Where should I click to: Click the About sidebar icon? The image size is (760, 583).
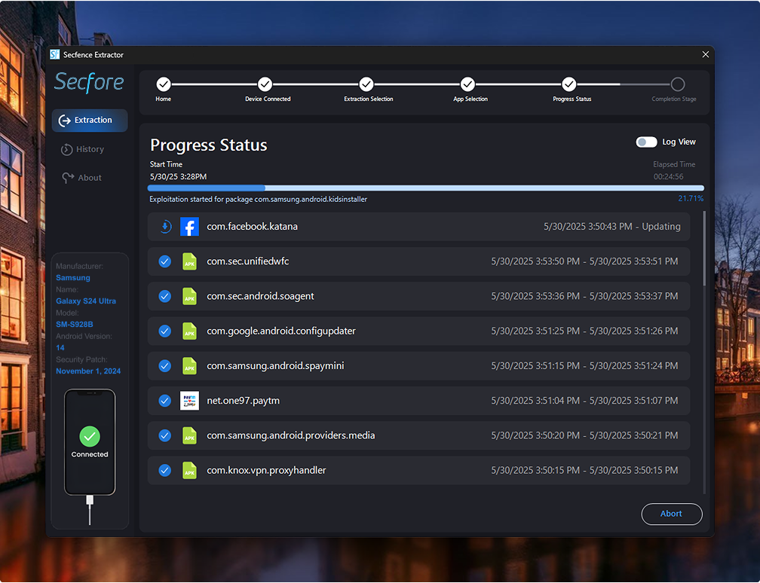pyautogui.click(x=68, y=179)
